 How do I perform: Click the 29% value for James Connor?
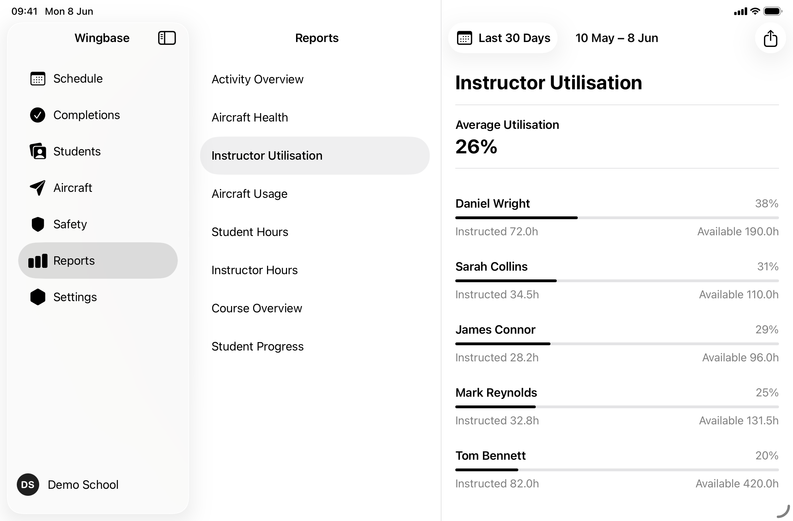(767, 329)
